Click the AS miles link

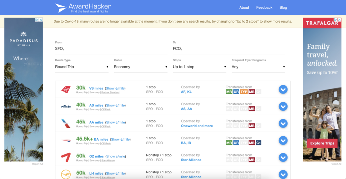coord(96,105)
